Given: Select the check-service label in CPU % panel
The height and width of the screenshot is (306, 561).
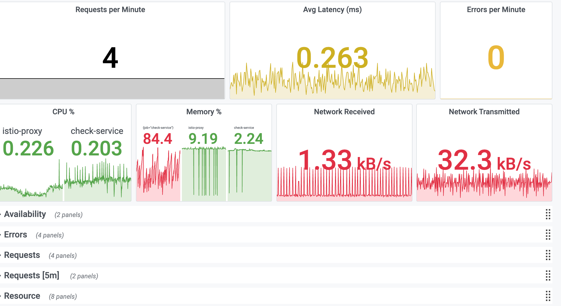Looking at the screenshot, I should pos(97,131).
